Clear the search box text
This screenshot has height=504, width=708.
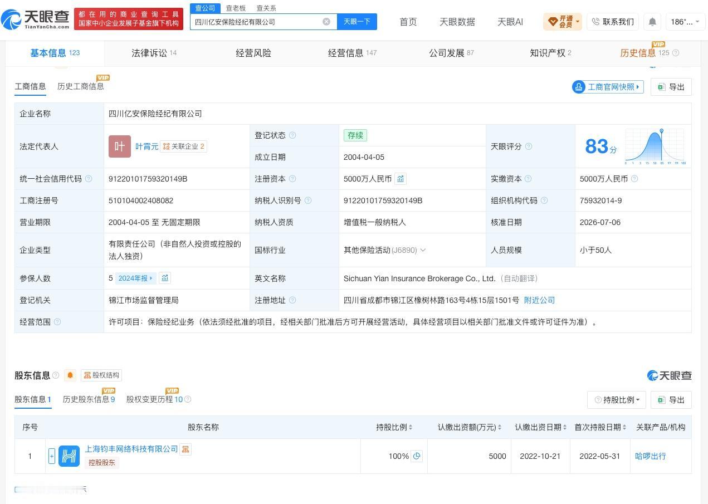[326, 22]
